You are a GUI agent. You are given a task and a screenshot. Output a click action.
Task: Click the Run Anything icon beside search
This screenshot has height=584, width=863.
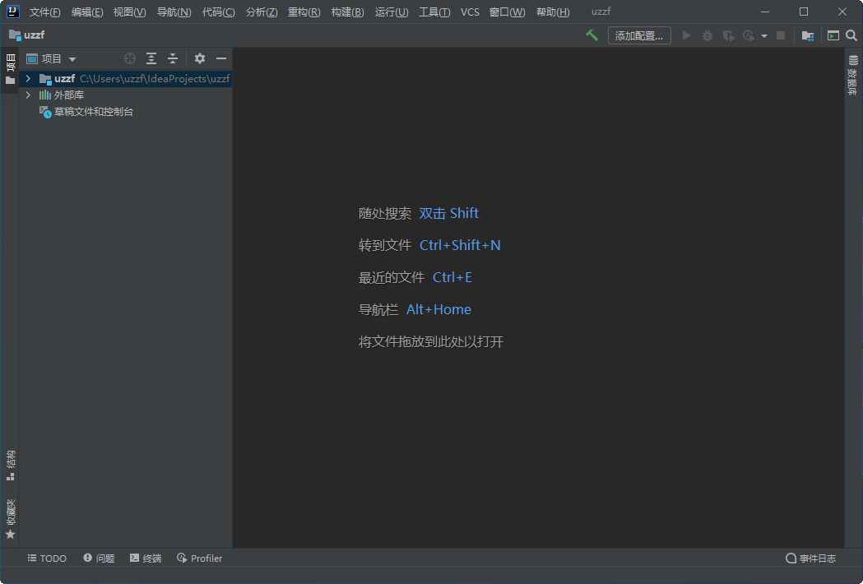pos(833,35)
